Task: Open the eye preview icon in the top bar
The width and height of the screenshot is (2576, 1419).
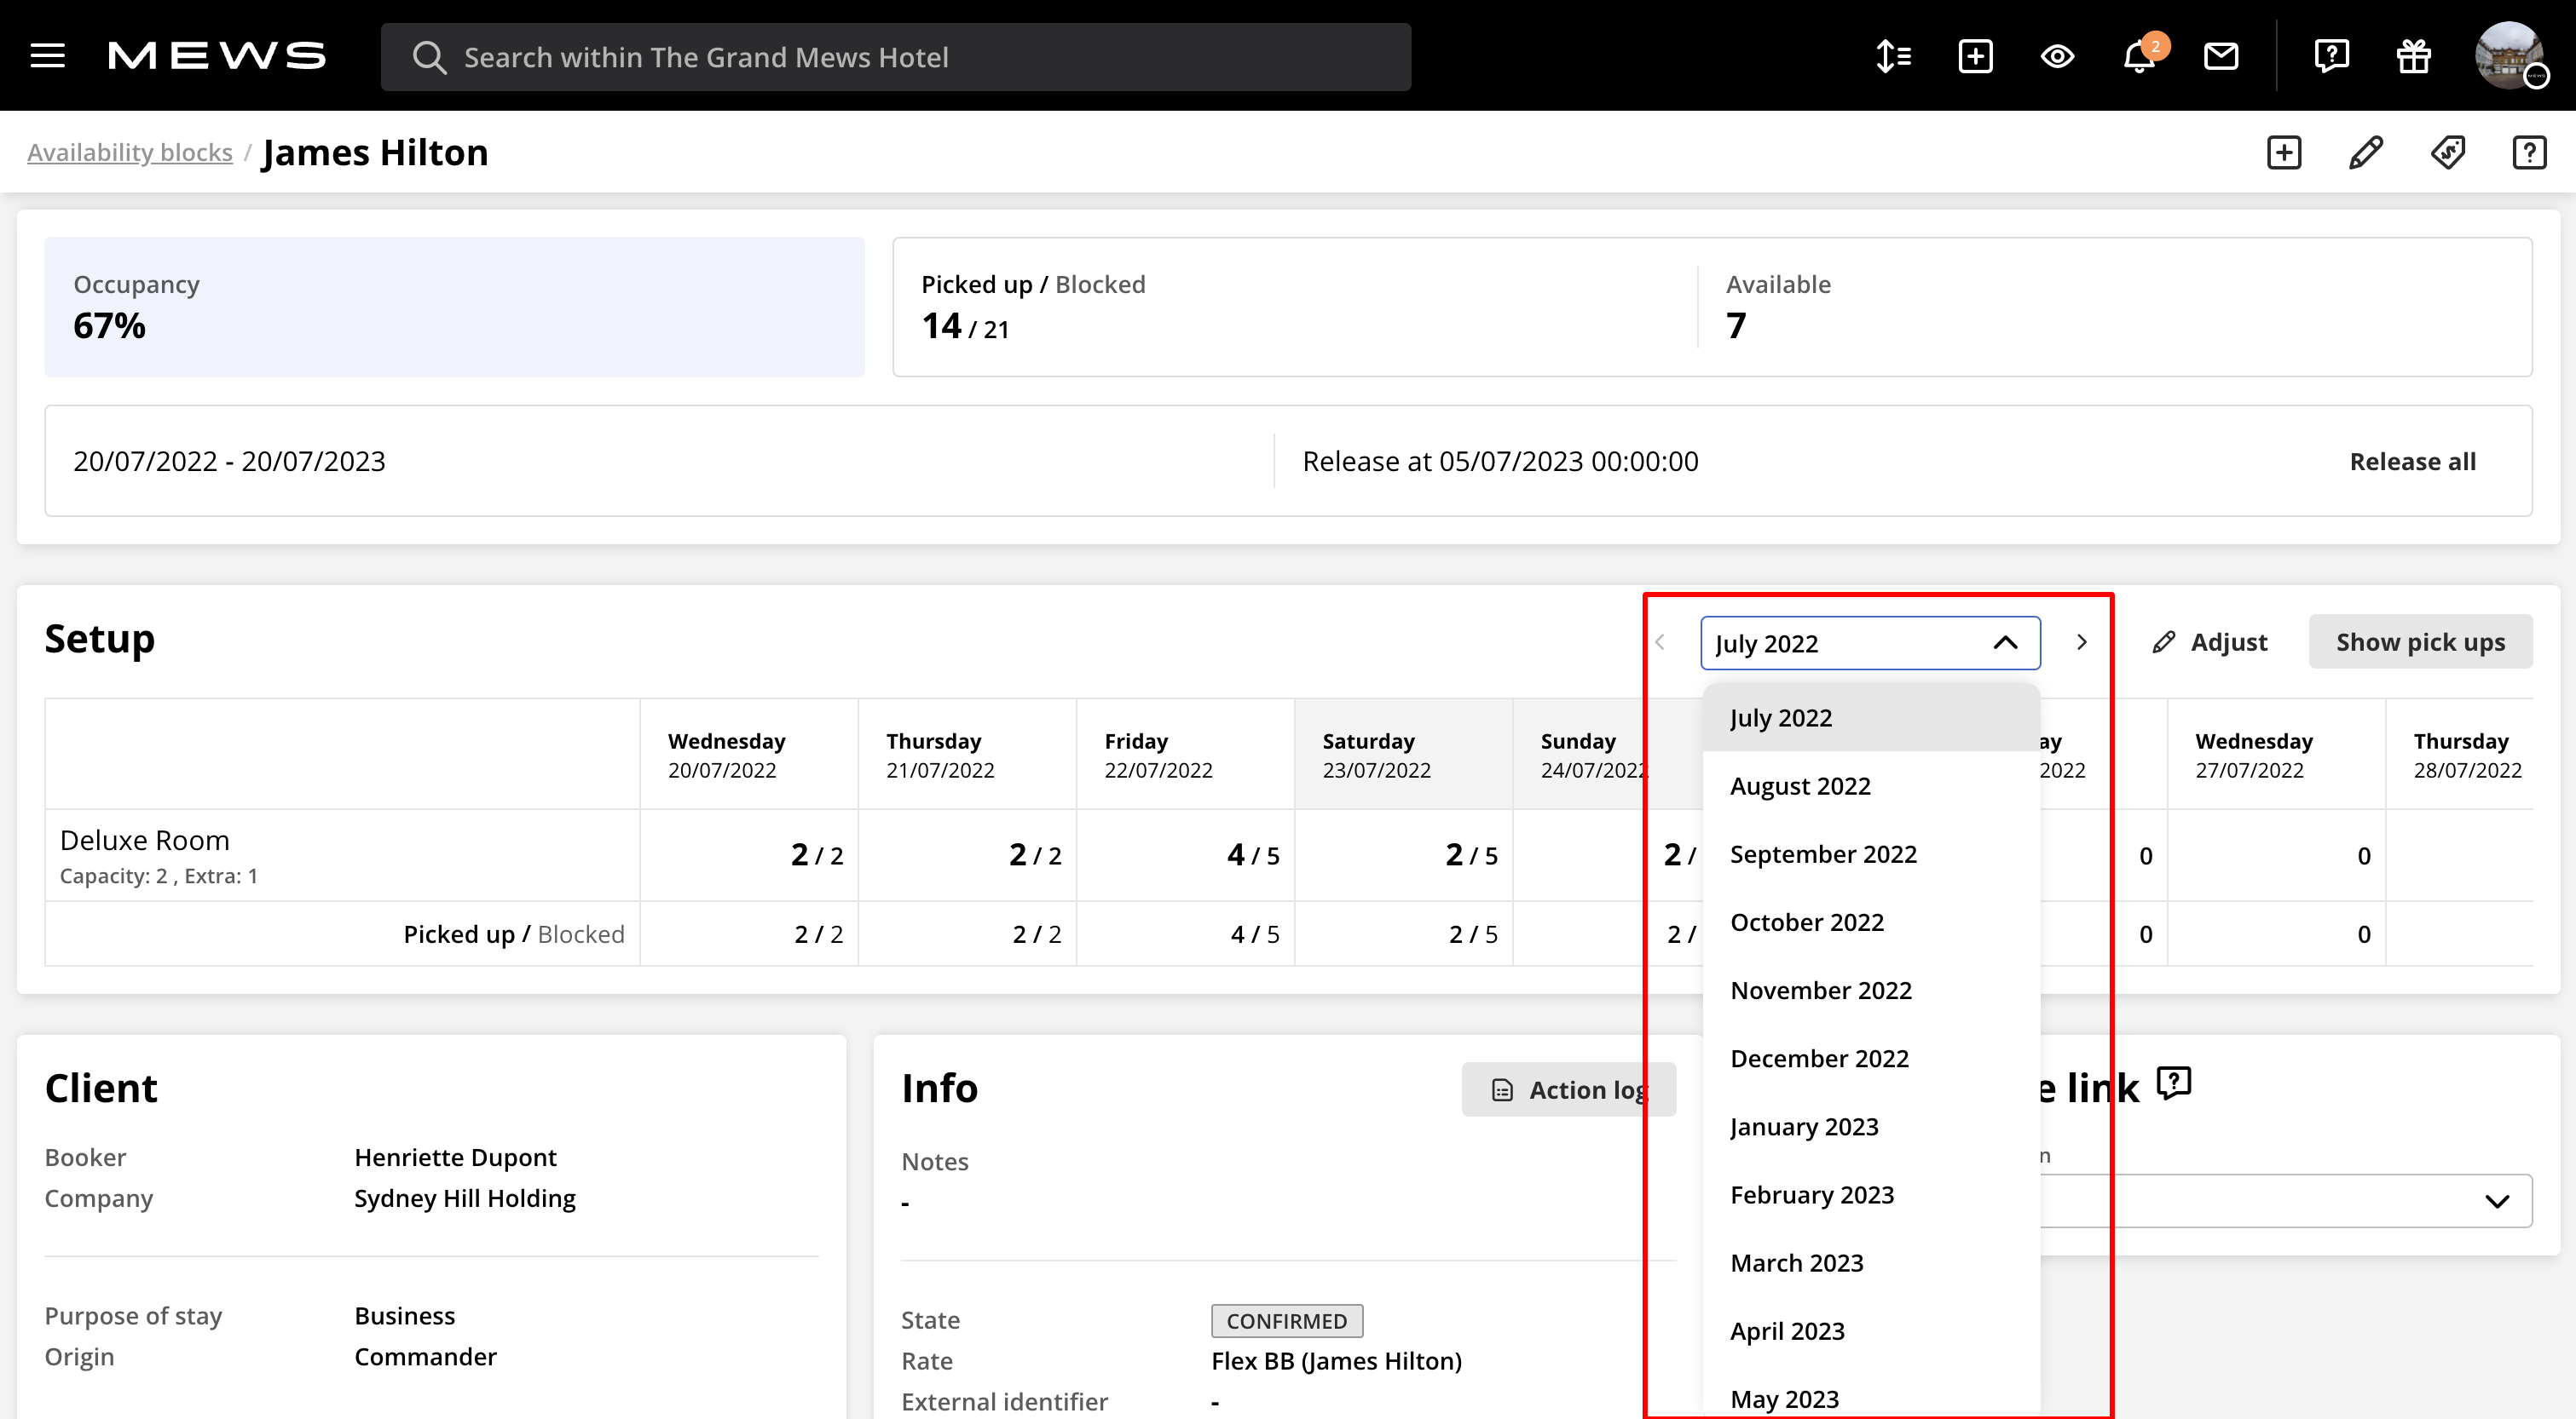Action: 2057,56
